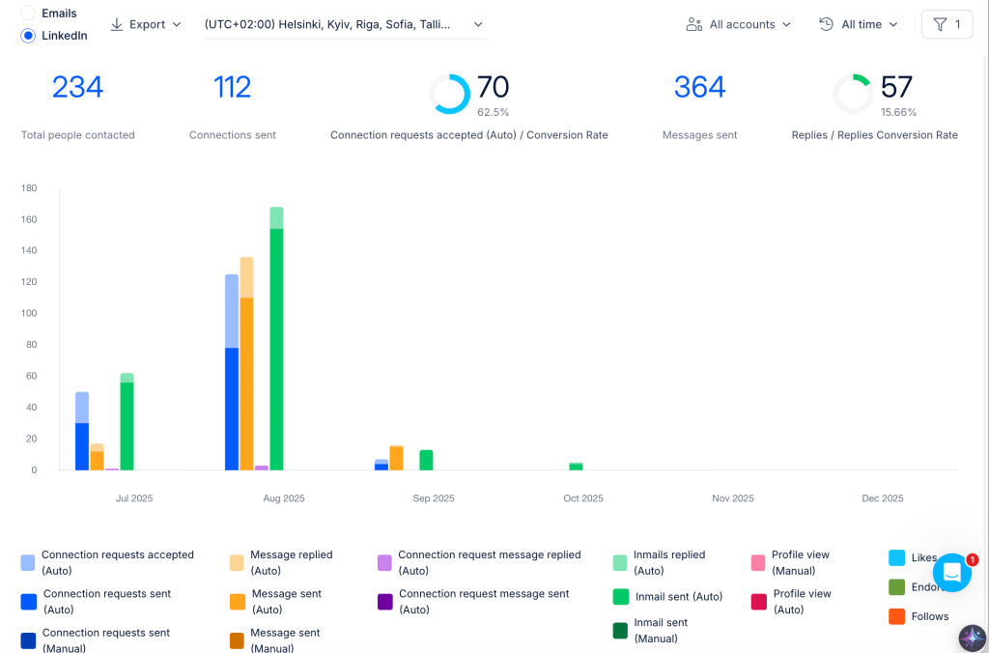Click the Follows orange color swatch
The height and width of the screenshot is (653, 989).
(896, 616)
